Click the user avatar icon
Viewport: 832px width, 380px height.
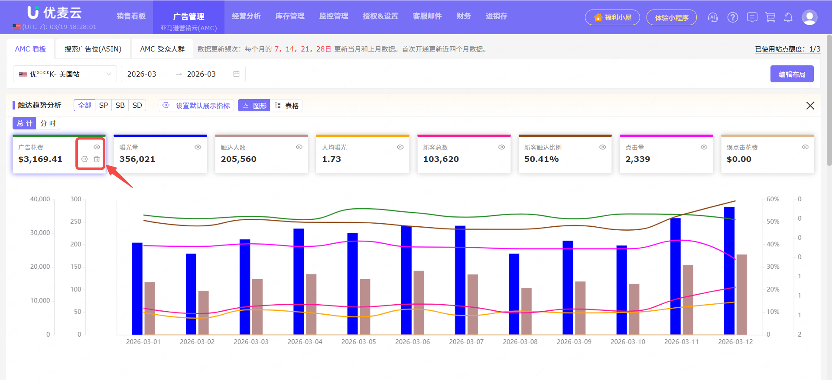[809, 17]
